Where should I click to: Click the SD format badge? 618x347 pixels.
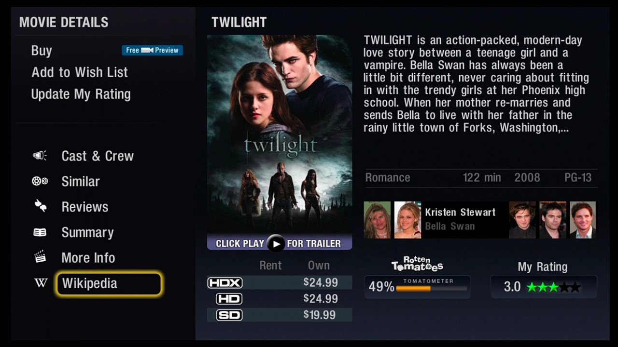point(229,315)
